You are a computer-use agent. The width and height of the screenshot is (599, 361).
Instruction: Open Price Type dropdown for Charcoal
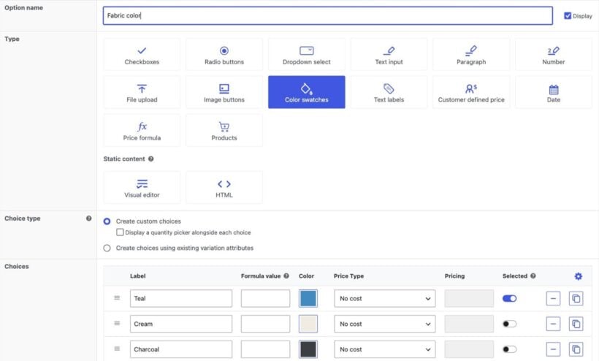[385, 349]
